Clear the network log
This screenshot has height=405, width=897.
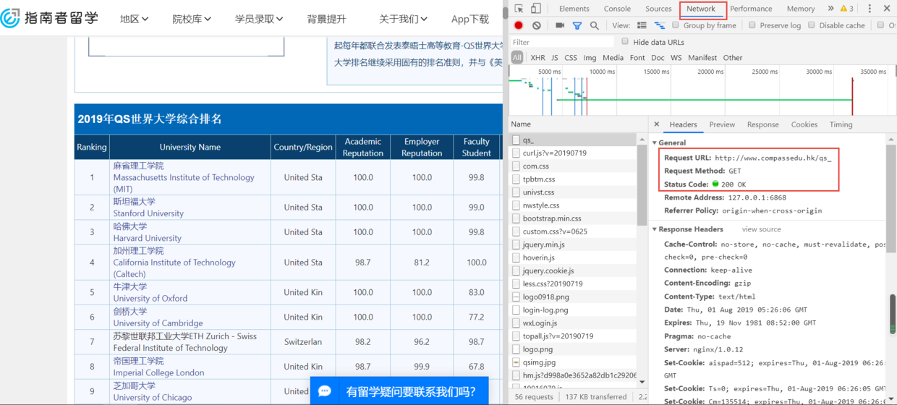[537, 25]
